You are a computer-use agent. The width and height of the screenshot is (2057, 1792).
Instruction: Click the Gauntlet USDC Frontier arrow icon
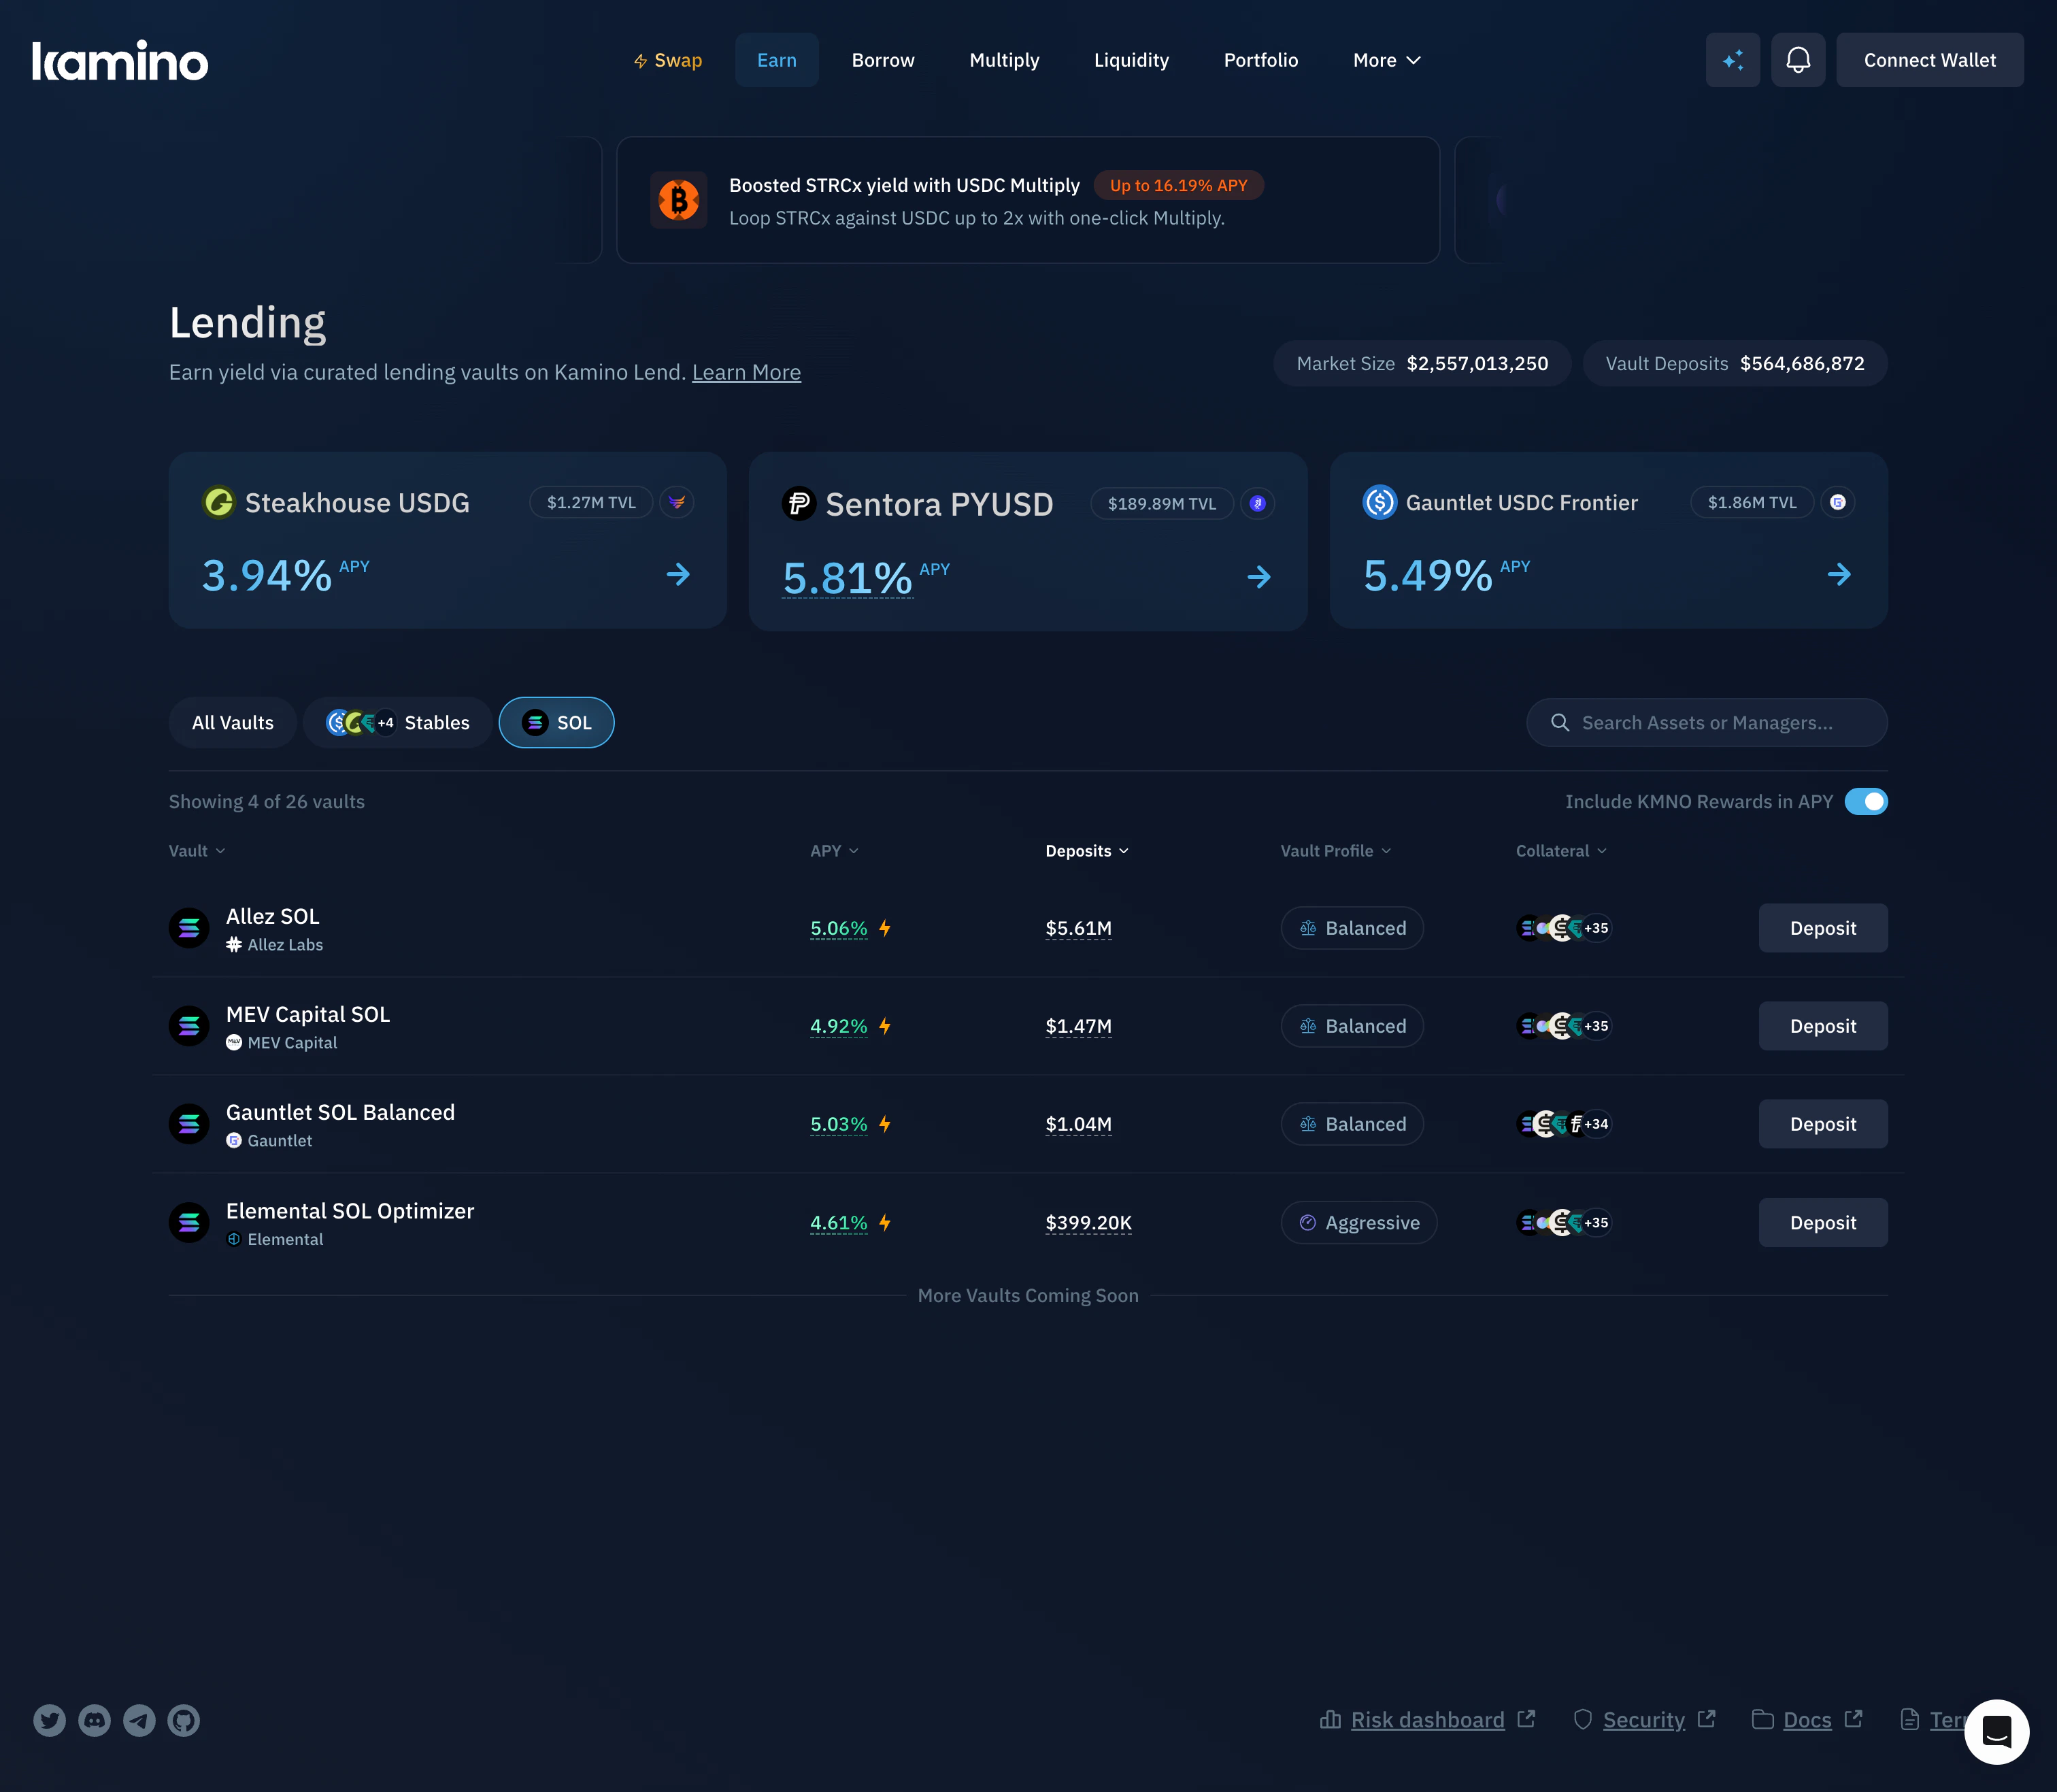[1839, 574]
